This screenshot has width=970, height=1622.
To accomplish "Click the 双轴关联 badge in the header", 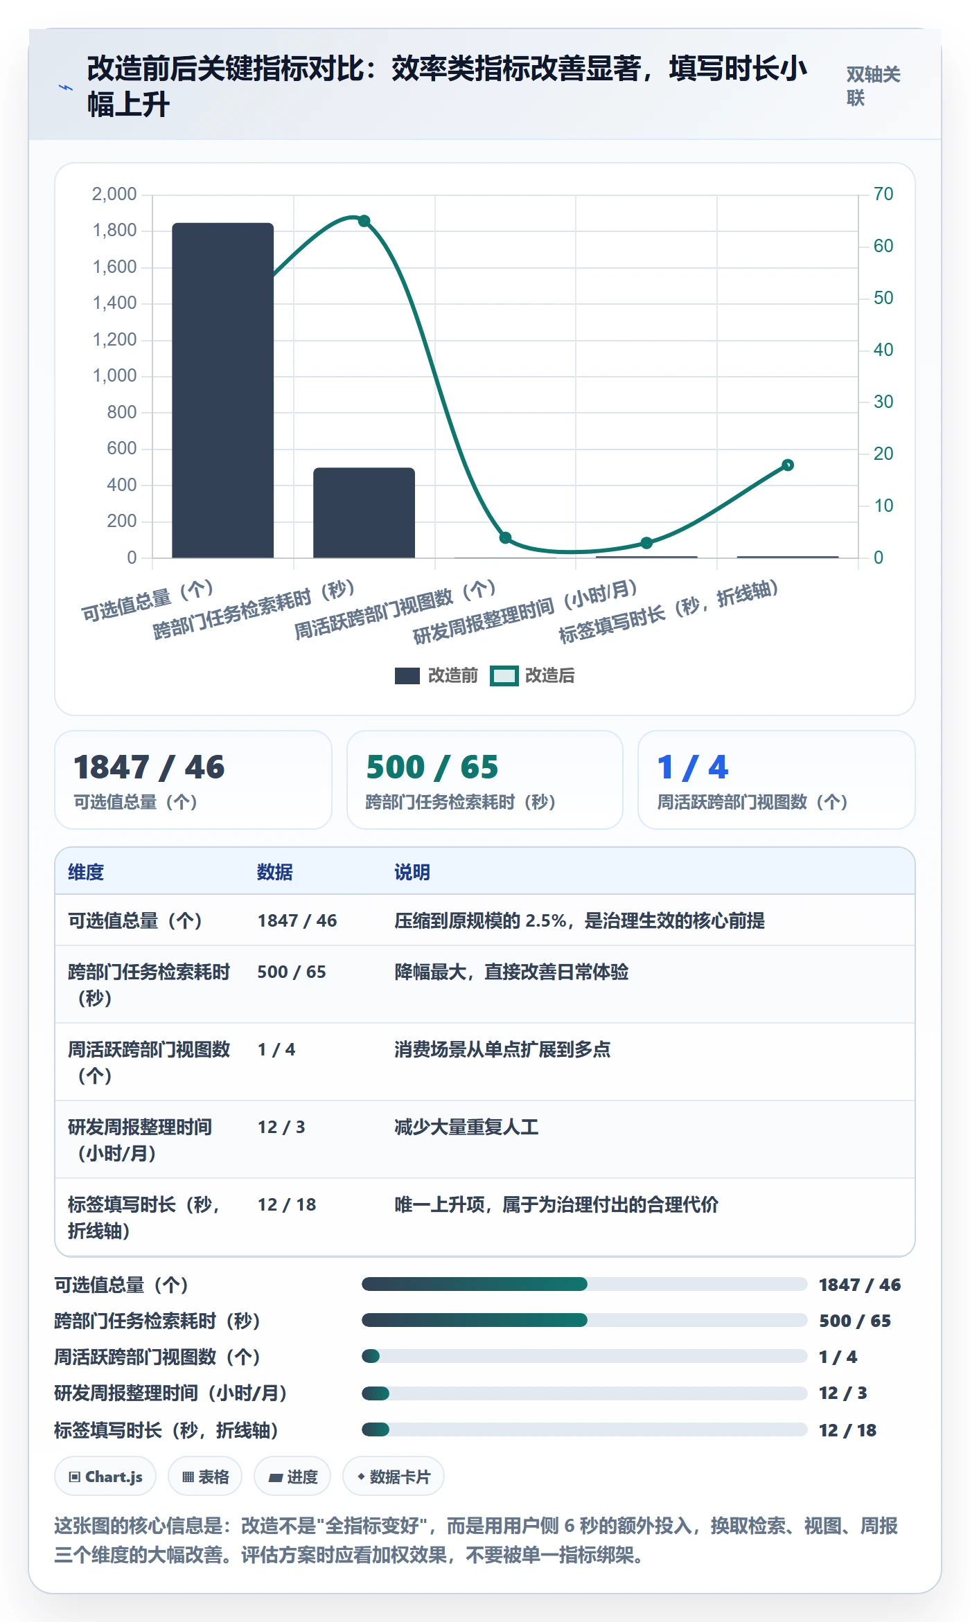I will click(x=873, y=87).
